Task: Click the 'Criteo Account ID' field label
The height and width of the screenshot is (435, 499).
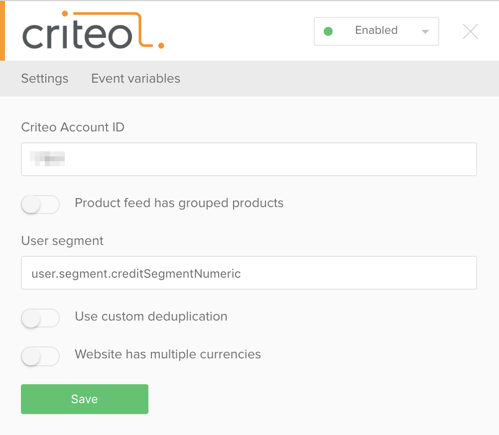Action: click(73, 127)
